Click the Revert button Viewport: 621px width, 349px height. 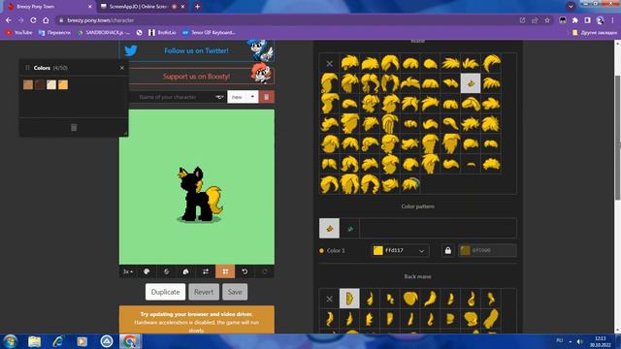204,292
